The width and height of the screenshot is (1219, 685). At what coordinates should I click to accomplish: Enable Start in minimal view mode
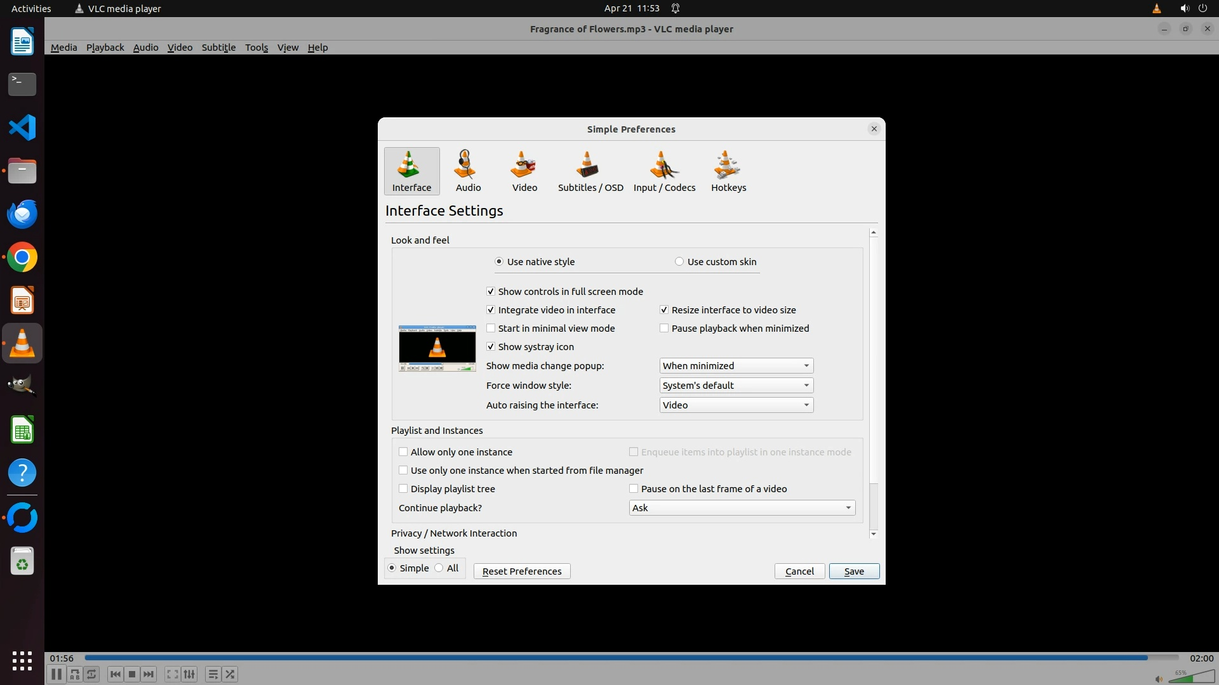pos(491,329)
